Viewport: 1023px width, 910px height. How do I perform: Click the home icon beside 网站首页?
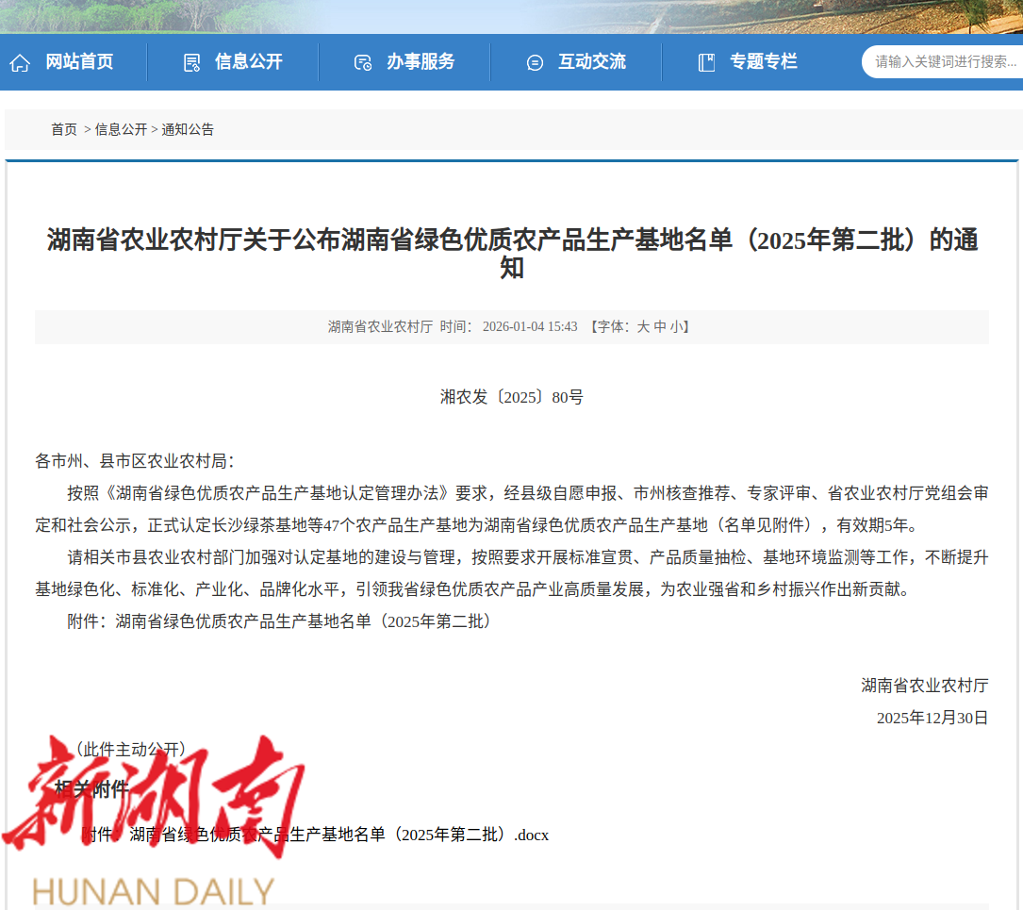point(20,63)
